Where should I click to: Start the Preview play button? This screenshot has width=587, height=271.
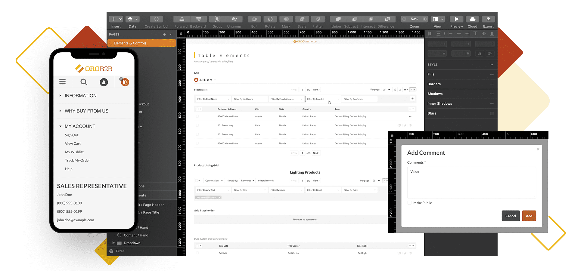point(457,19)
